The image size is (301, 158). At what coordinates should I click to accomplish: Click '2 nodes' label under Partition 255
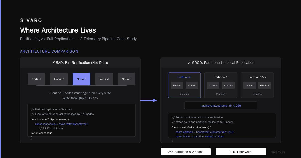[x=257, y=94]
